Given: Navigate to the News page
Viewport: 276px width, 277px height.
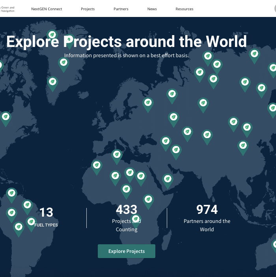Looking at the screenshot, I should (x=152, y=9).
